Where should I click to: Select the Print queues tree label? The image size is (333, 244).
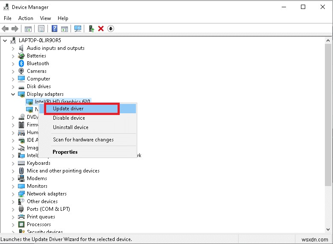[x=41, y=217]
